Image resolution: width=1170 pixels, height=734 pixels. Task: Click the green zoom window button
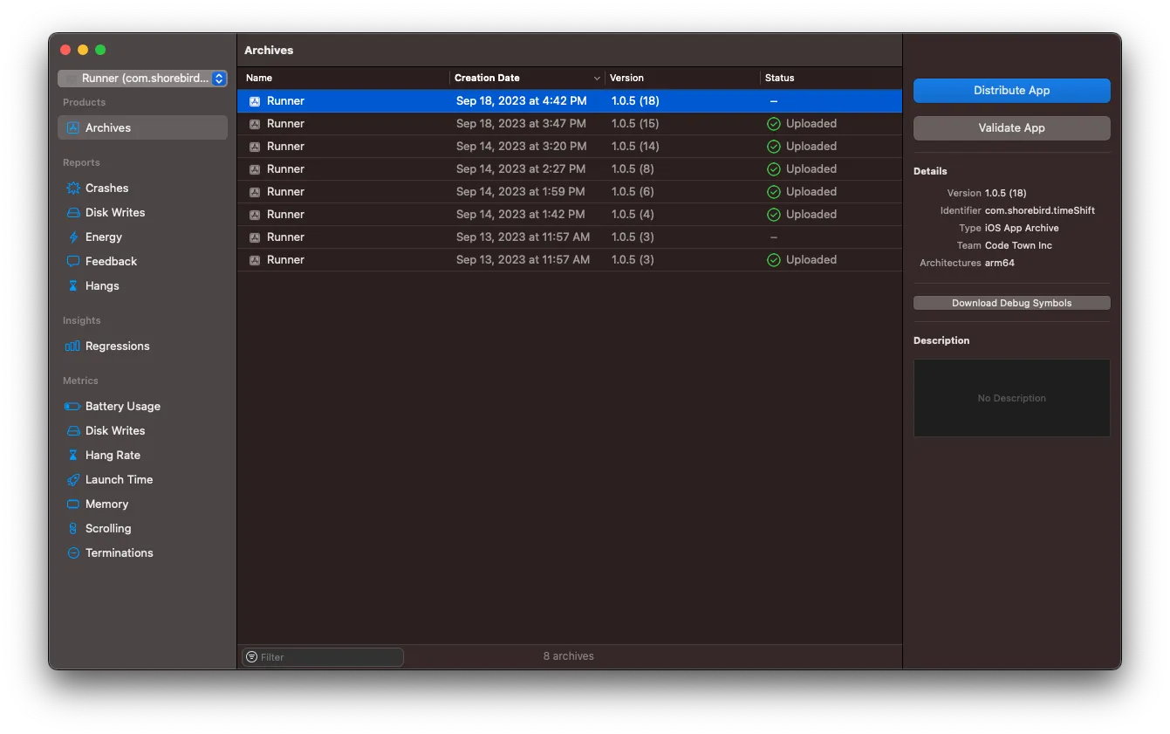coord(100,50)
